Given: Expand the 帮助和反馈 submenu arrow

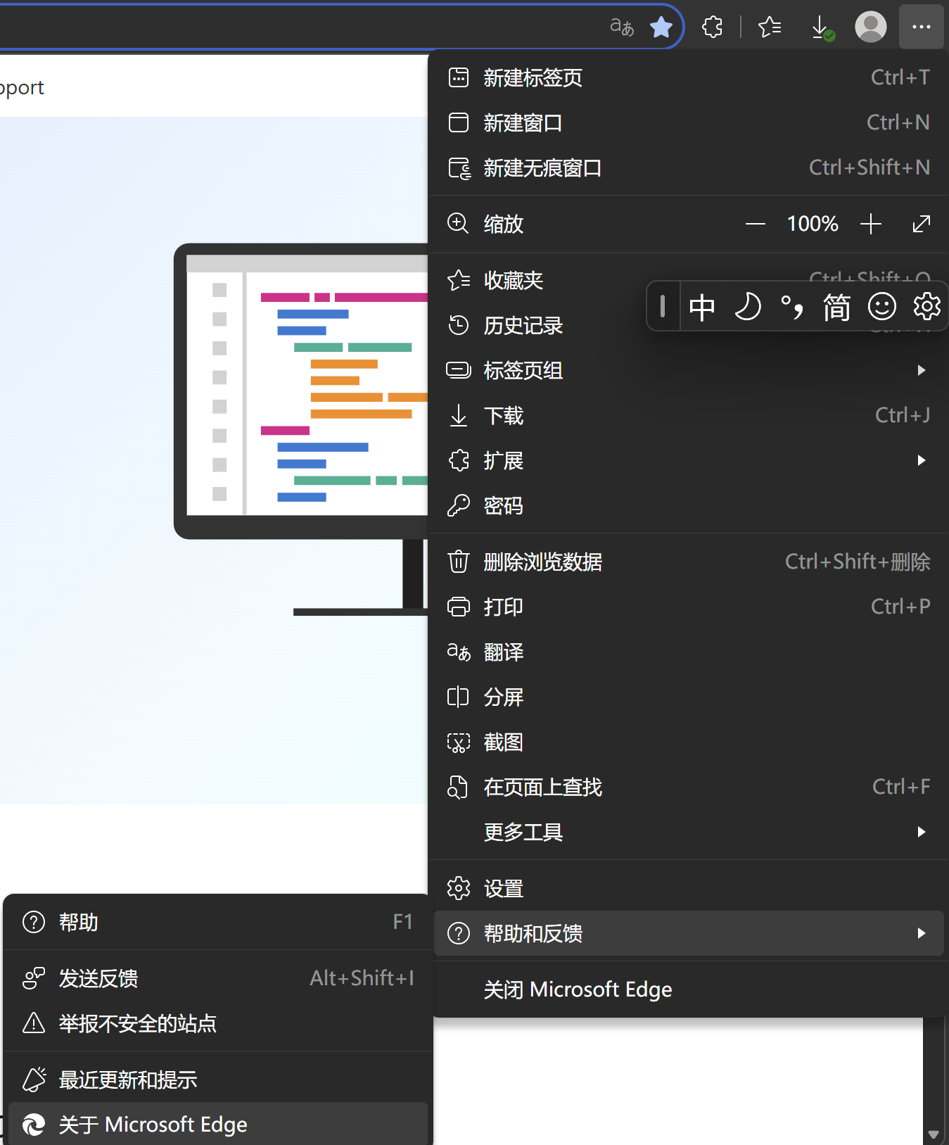Looking at the screenshot, I should 922,933.
